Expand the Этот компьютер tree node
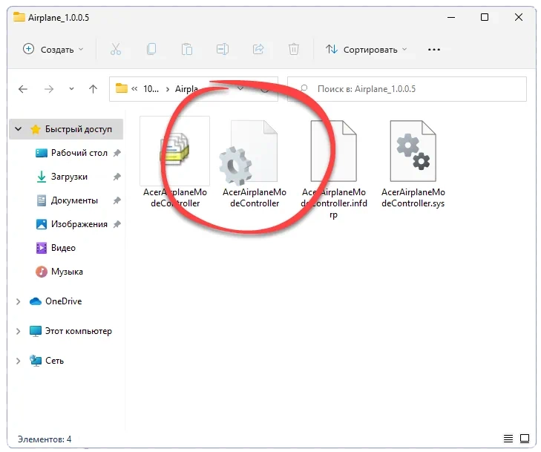 tap(19, 331)
